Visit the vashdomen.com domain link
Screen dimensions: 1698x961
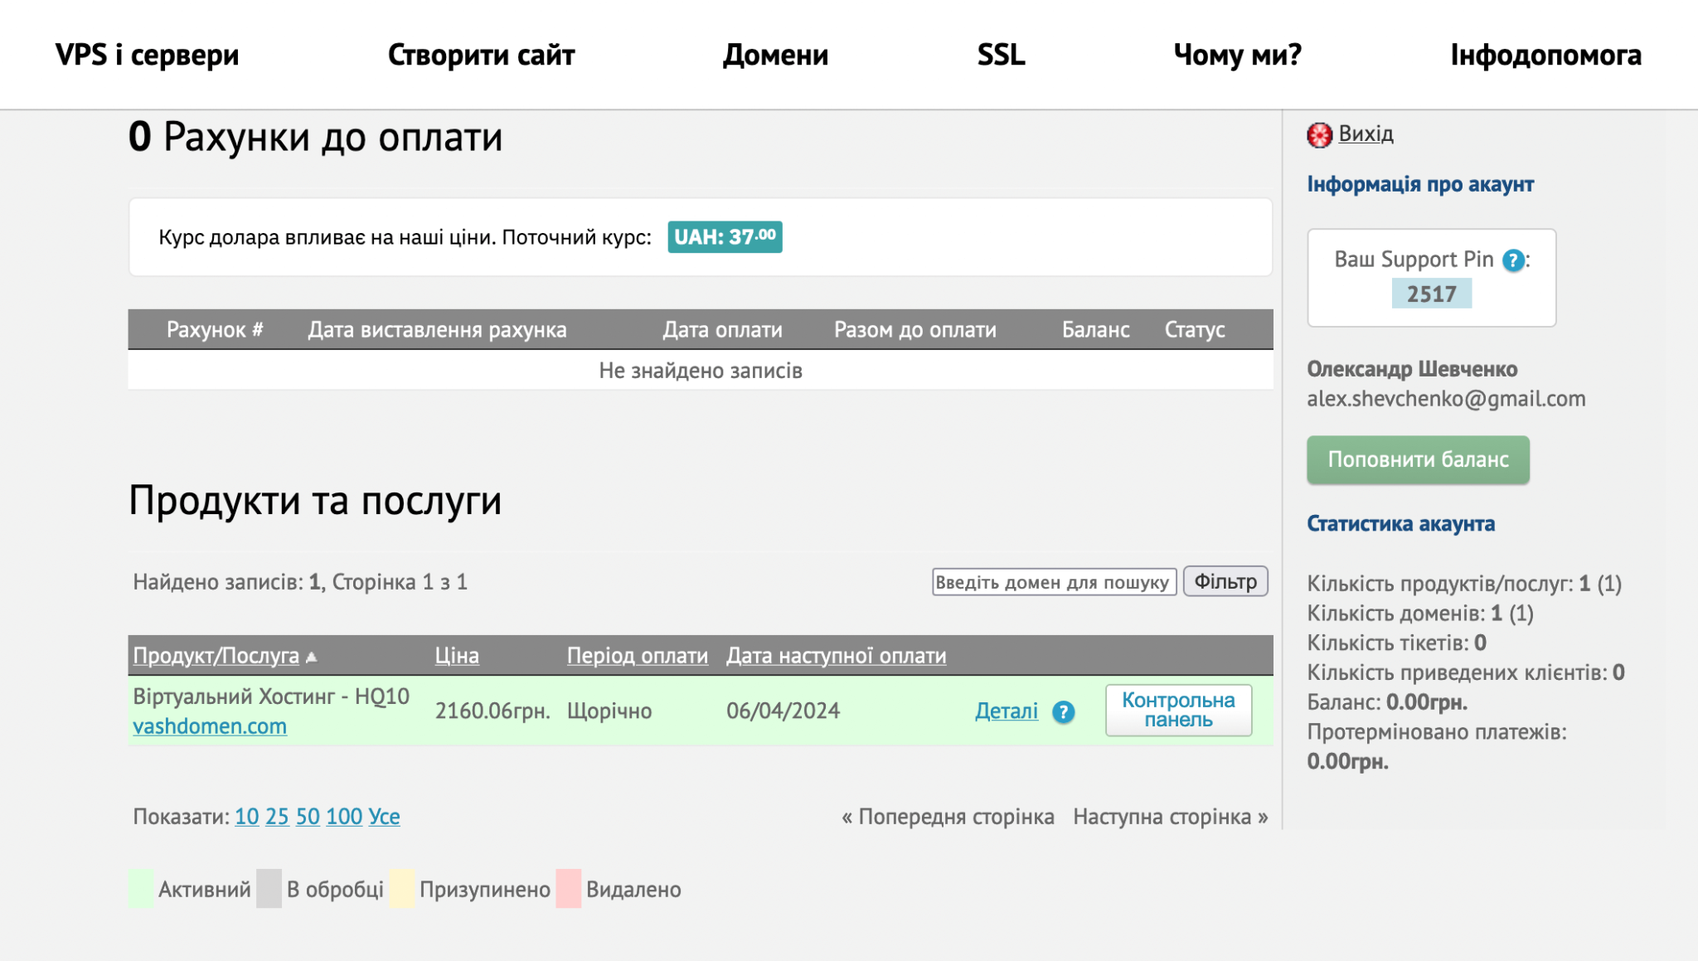pos(209,726)
